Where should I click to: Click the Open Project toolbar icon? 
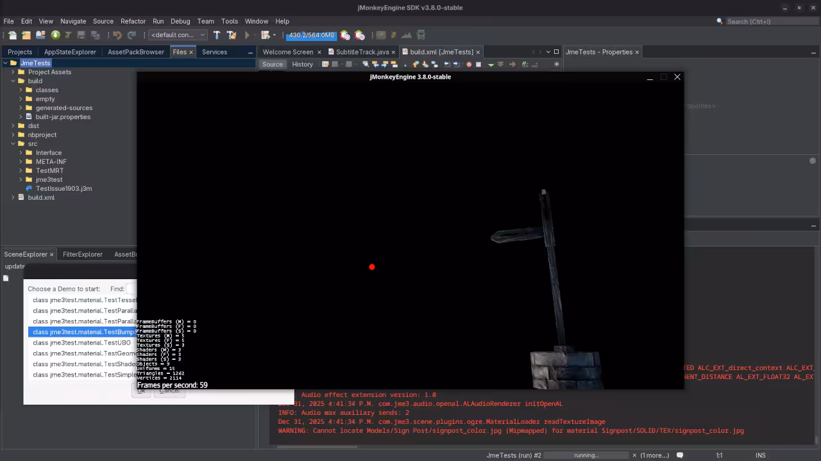tap(40, 35)
